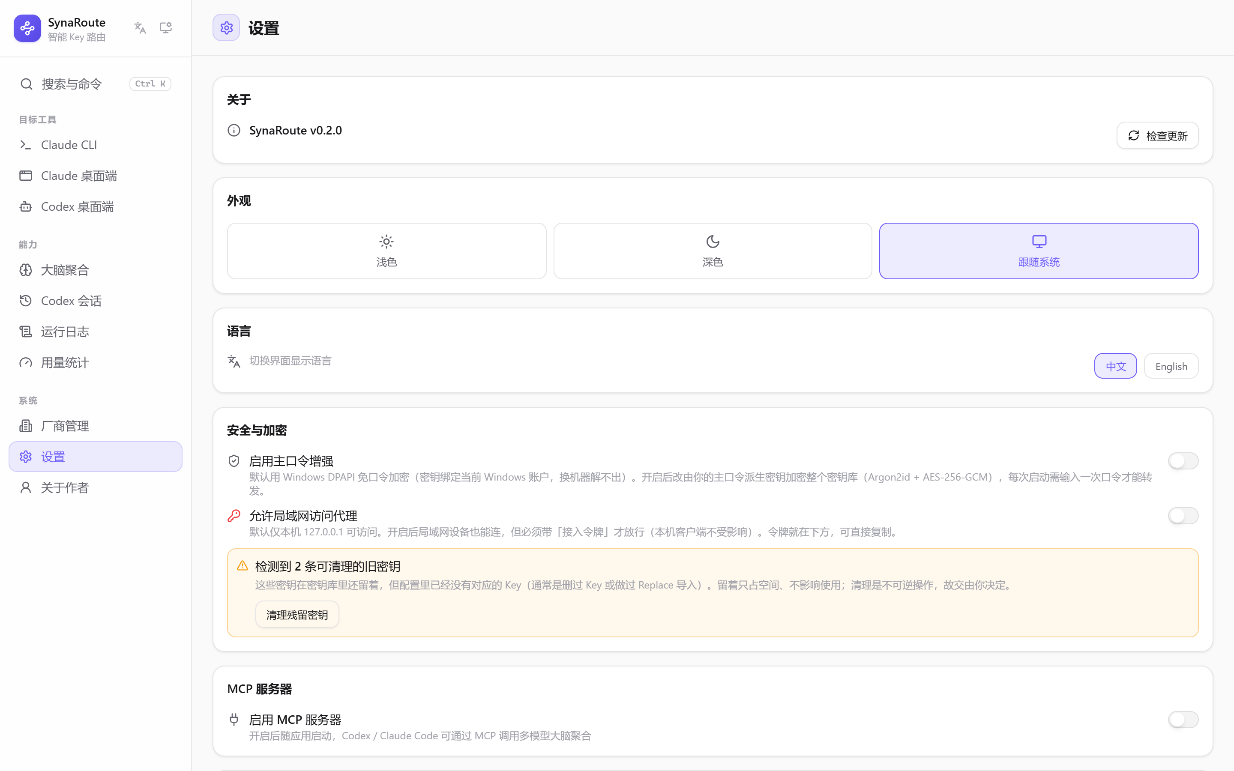Viewport: 1234px width, 771px height.
Task: Open Codex 桌面端 from the sidebar
Action: pos(96,206)
